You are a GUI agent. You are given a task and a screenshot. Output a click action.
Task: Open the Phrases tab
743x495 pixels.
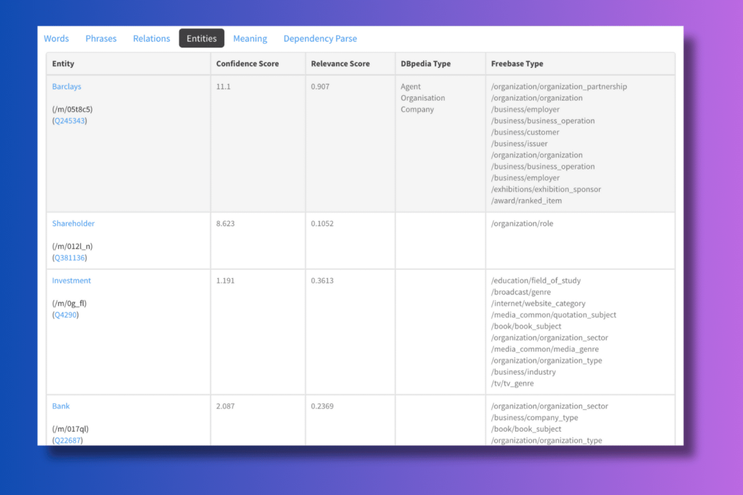(x=101, y=38)
